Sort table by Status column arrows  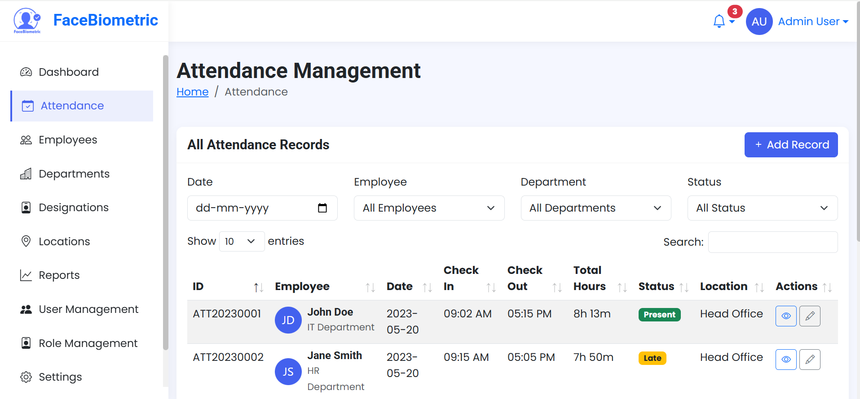[684, 287]
